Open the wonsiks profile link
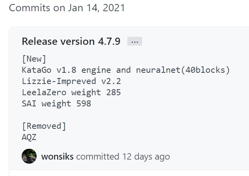Viewport: 249px width, 176px height. click(x=57, y=156)
